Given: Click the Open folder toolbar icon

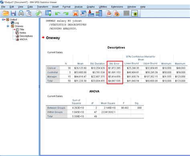Looking at the screenshot, I should click(6, 13).
